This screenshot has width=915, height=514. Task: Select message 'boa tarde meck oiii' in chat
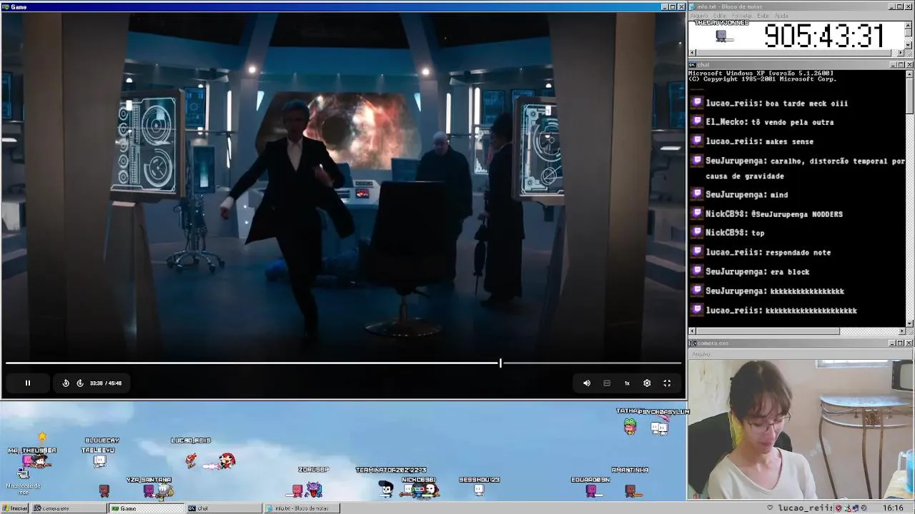click(x=806, y=104)
